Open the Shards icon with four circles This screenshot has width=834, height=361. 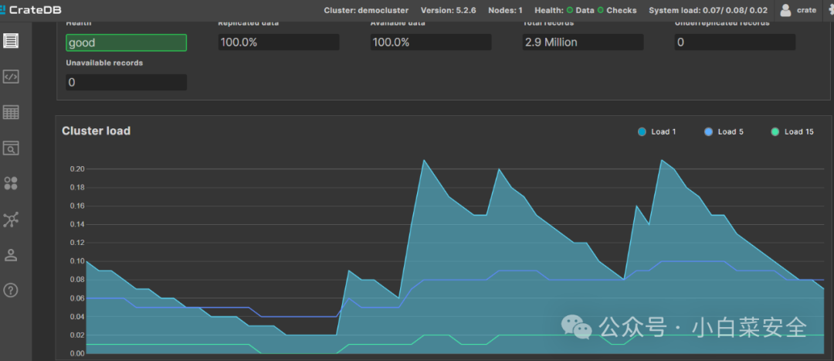11,184
